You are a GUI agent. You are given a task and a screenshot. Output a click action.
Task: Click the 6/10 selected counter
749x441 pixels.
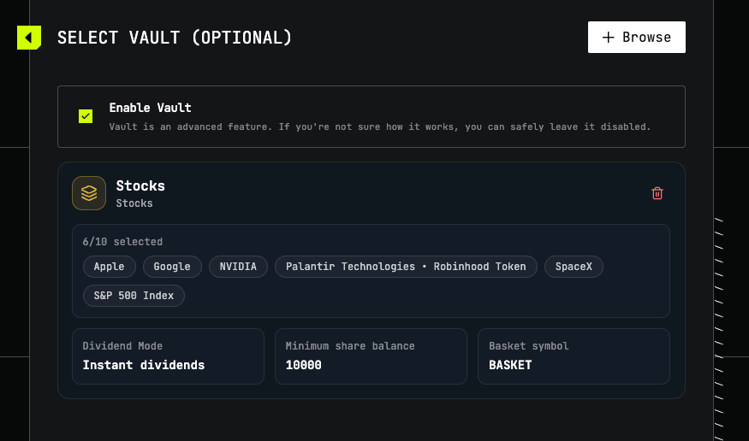click(x=122, y=242)
